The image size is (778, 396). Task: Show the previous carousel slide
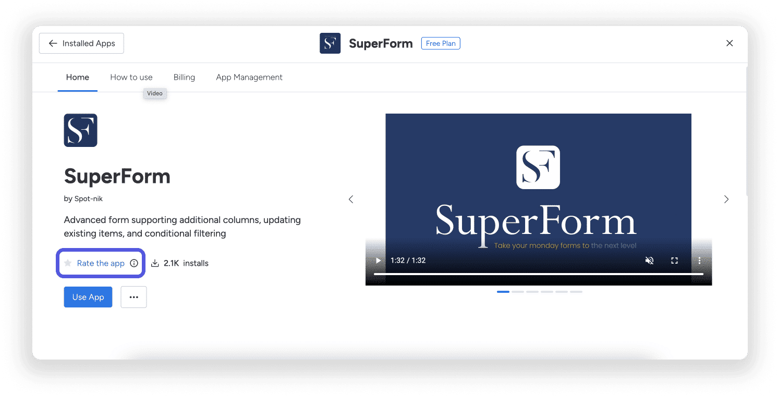[x=351, y=199]
